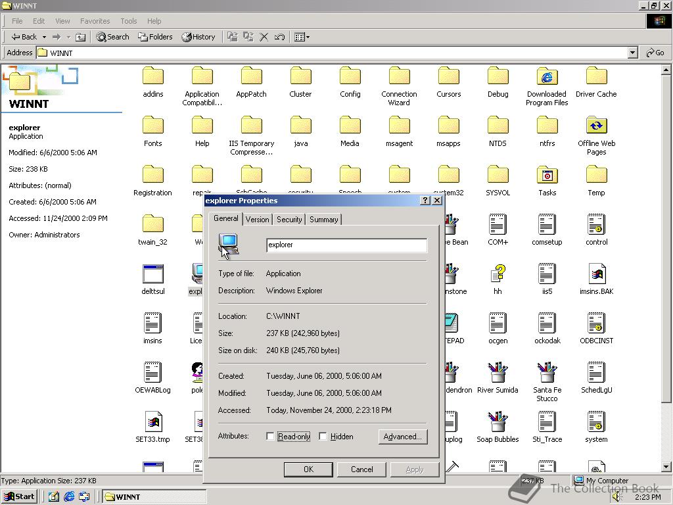Open the AppPatch folder
Viewport: 673px width, 505px height.
pos(251,76)
